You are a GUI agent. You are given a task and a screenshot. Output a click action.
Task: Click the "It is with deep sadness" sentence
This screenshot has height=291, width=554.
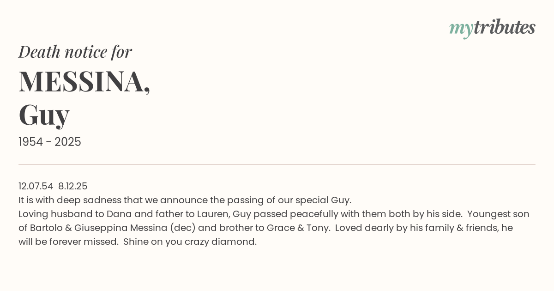(185, 200)
